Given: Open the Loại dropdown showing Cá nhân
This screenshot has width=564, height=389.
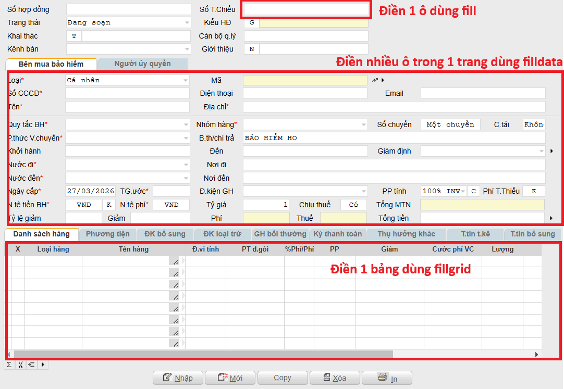Looking at the screenshot, I should 127,80.
